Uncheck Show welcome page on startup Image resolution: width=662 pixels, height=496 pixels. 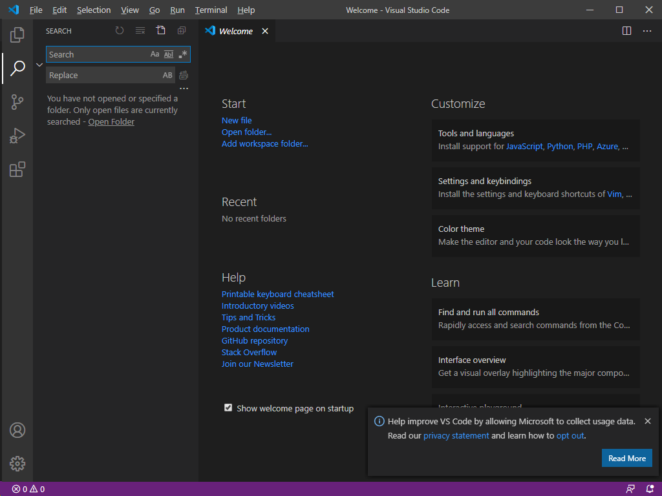click(x=228, y=408)
